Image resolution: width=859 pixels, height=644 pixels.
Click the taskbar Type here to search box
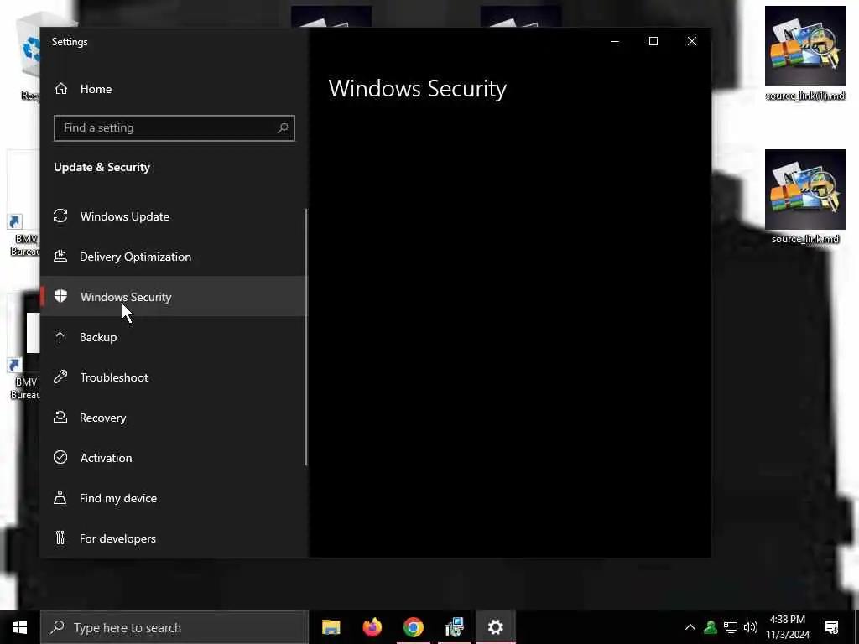click(x=174, y=627)
